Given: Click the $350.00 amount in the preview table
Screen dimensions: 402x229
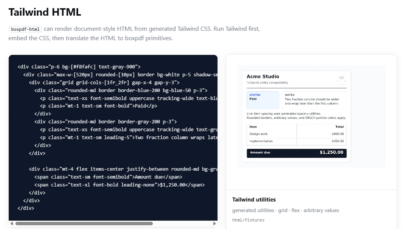Looking at the screenshot, I should [x=338, y=141].
